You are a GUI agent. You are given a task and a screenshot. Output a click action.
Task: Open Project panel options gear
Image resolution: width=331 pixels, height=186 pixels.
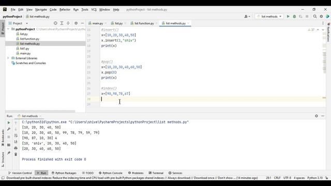pos(76,23)
